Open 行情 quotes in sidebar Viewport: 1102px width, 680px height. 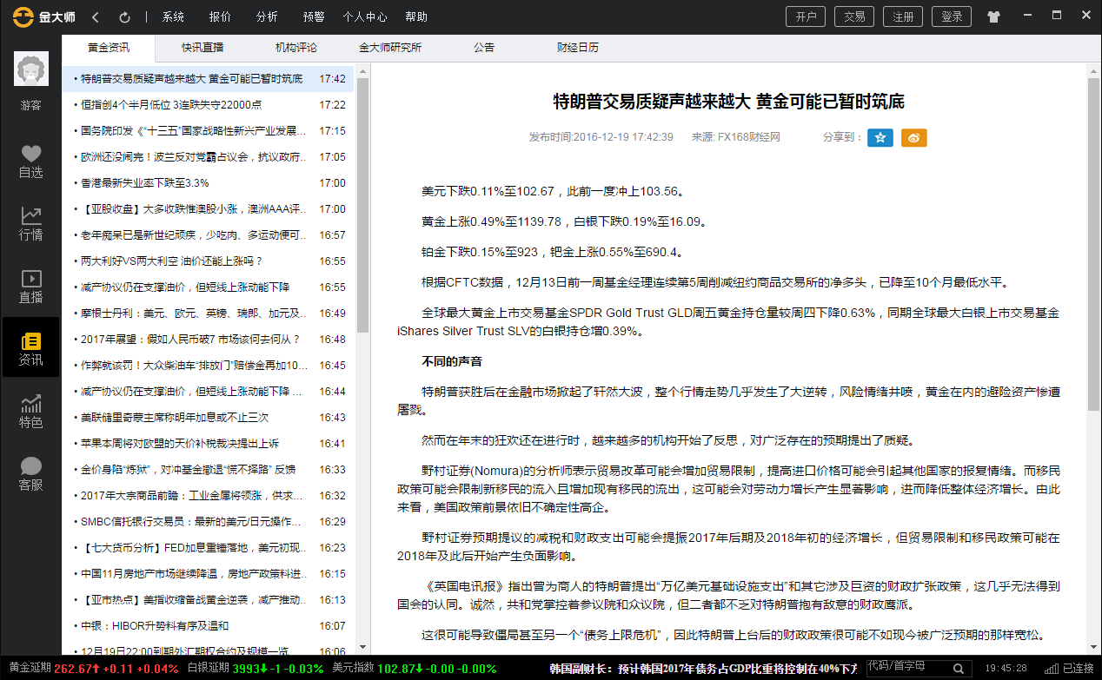pos(31,224)
